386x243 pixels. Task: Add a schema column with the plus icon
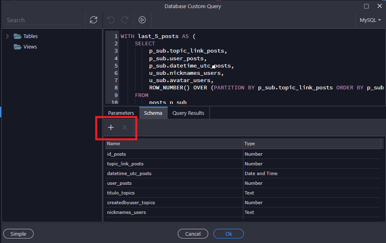111,127
